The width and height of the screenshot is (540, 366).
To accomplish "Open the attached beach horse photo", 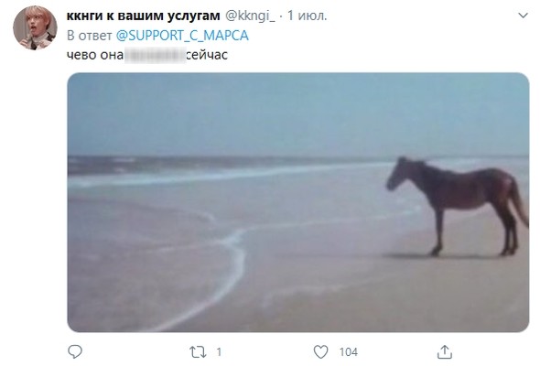I will pos(297,202).
